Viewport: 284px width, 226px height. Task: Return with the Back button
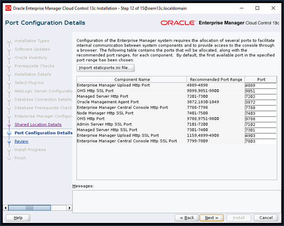[x=187, y=218]
